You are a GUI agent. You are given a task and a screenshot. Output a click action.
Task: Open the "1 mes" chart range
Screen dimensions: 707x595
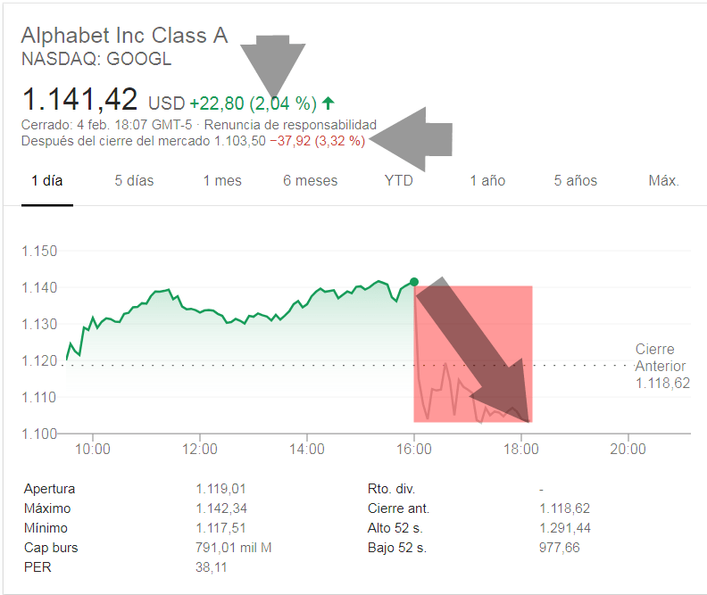(x=222, y=180)
